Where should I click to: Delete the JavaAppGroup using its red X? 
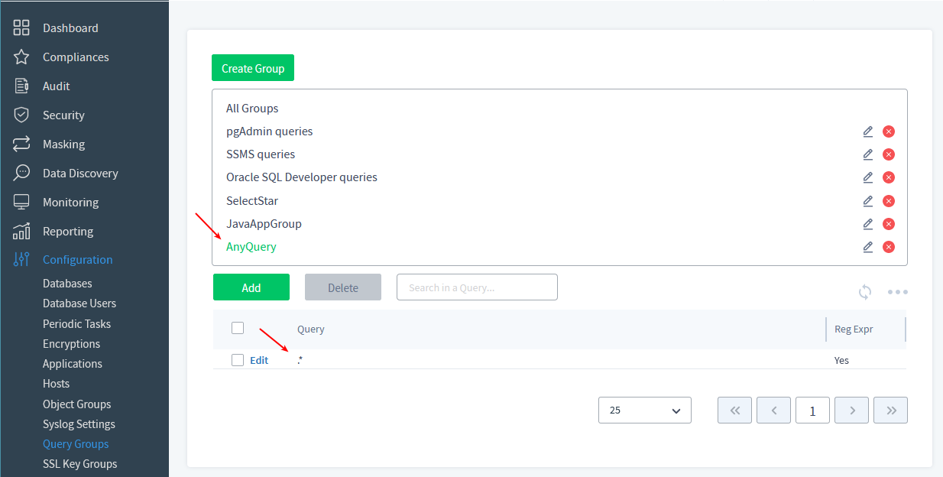point(888,223)
